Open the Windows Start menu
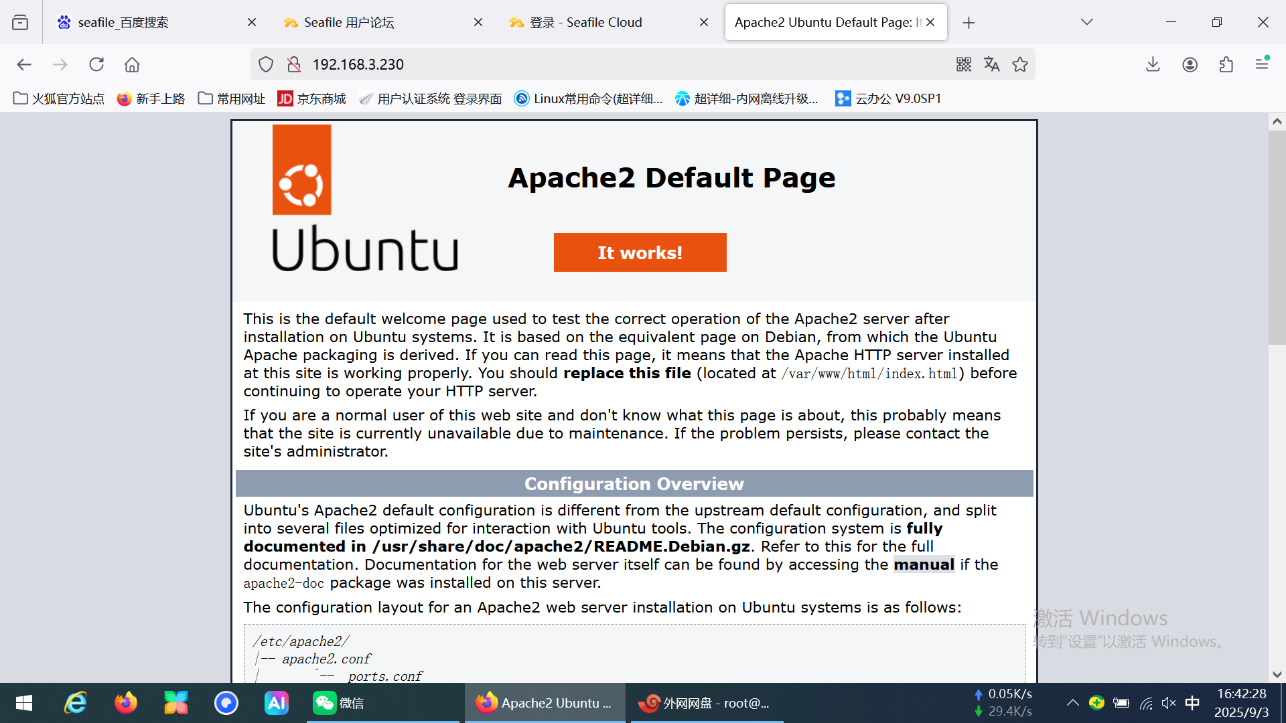Screen dimensions: 1286x723 (x=24, y=703)
